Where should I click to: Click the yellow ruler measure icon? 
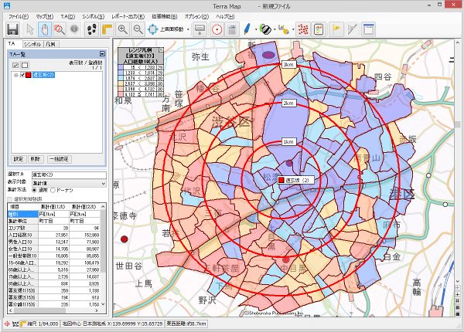tap(107, 29)
